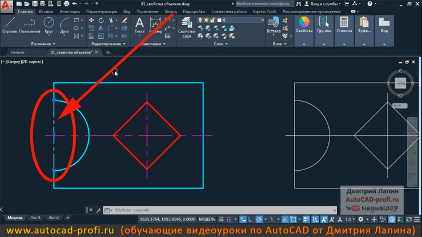Click the Copy tool icon
Image resolution: width=422 pixels, height=237 pixels.
91,28
